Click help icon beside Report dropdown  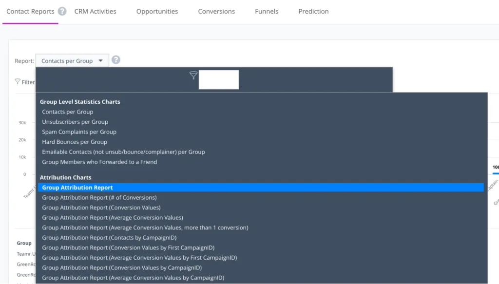[x=115, y=60]
